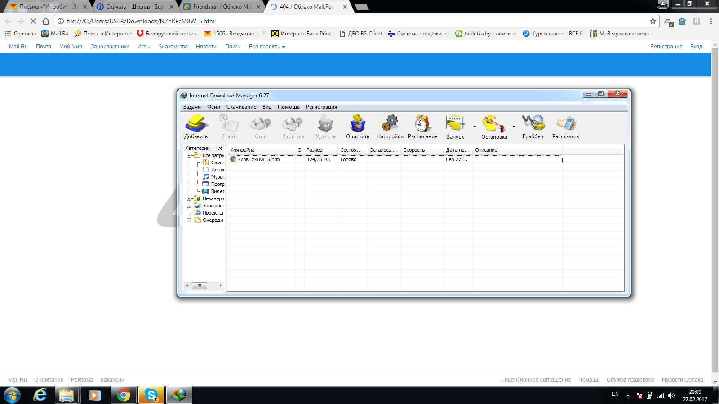
Task: Open the Регистрация menu in IDM
Action: pos(321,107)
